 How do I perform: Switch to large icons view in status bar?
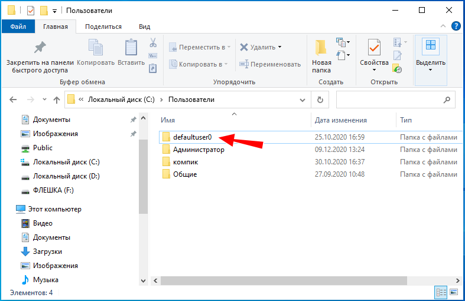point(454,292)
